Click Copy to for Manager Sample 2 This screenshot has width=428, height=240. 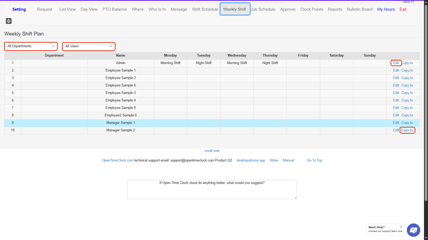[x=407, y=130]
